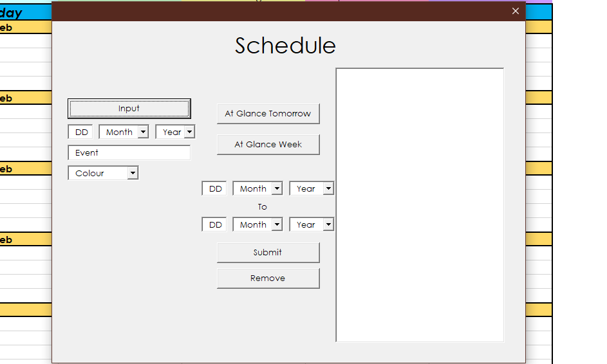The width and height of the screenshot is (607, 364).
Task: Open the Month dropdown arrow under the Input button
Action: click(144, 132)
